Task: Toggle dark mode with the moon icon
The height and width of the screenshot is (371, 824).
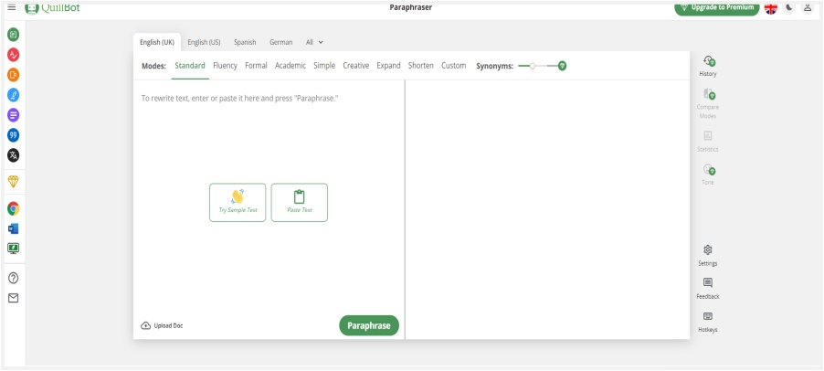Action: point(788,7)
